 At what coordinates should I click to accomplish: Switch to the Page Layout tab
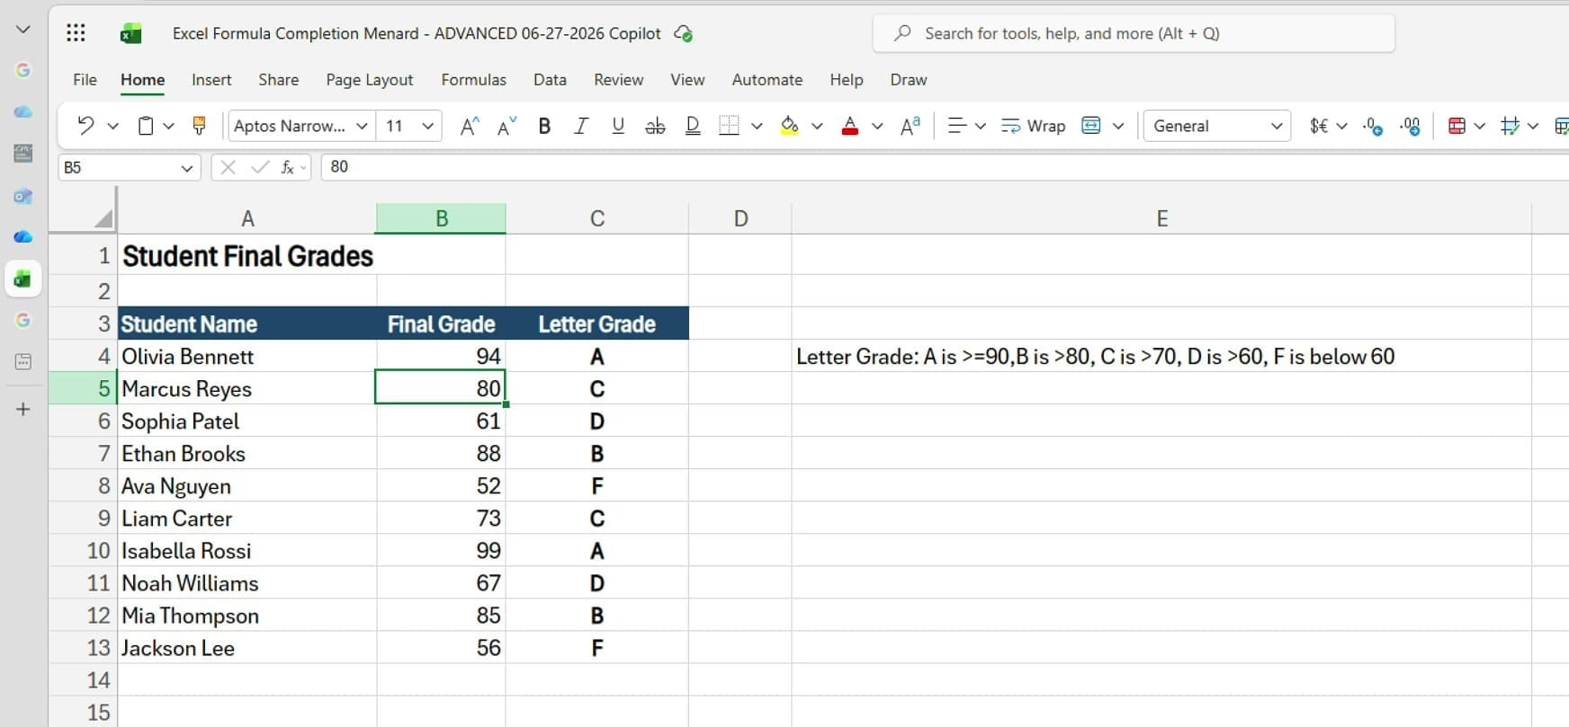pos(370,80)
